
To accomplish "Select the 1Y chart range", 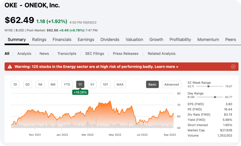I will (x=80, y=85).
